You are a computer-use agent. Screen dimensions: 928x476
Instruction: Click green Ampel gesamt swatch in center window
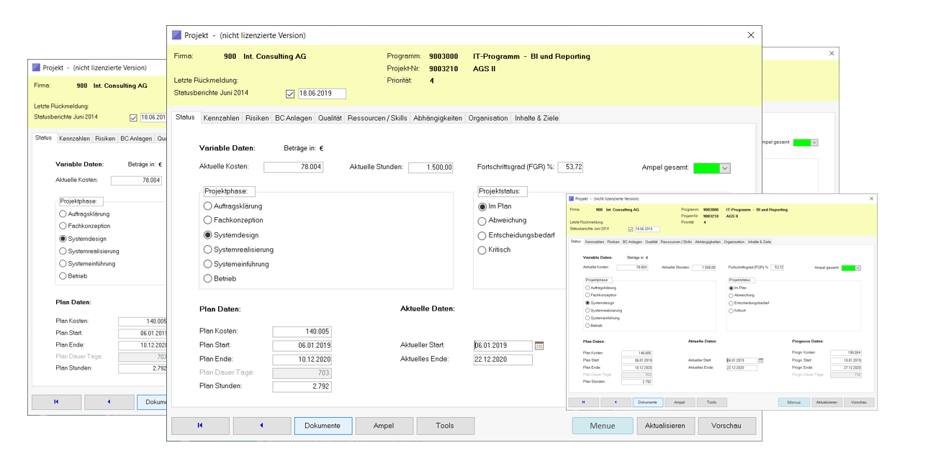(706, 168)
